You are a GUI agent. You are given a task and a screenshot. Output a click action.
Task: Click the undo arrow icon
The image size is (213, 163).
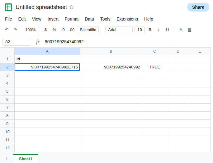(x=7, y=30)
